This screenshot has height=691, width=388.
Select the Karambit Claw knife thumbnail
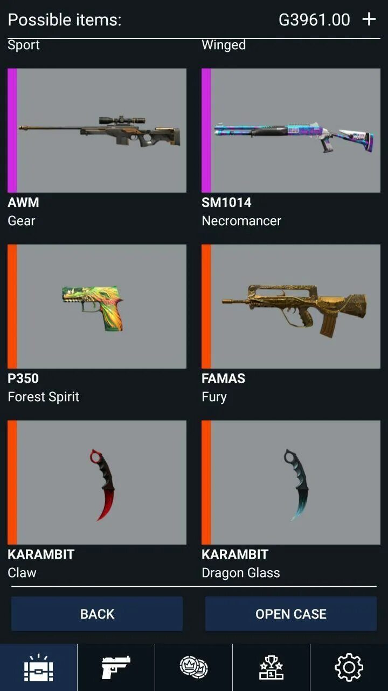(97, 483)
